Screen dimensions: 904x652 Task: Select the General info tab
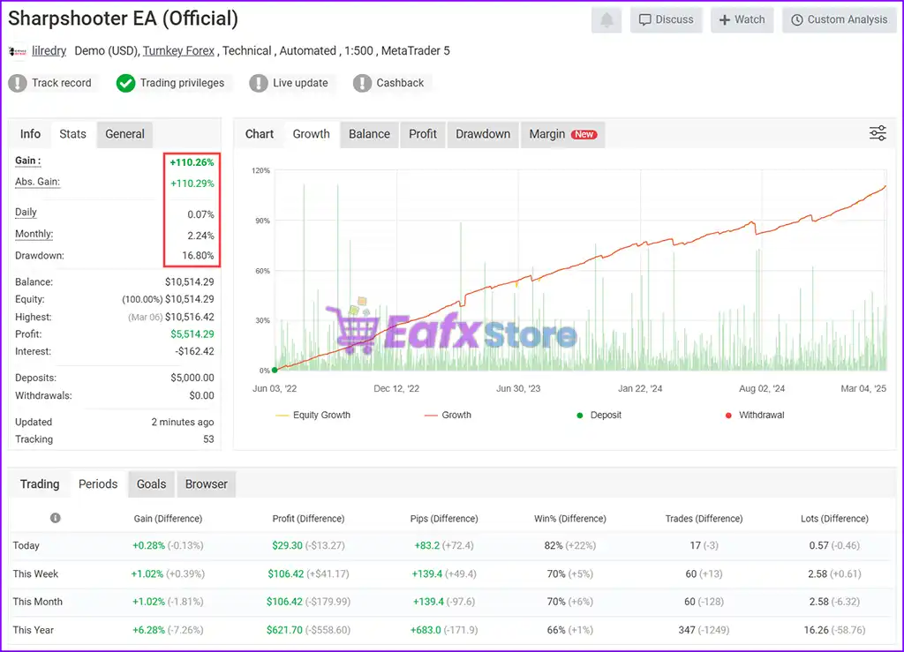tap(124, 134)
